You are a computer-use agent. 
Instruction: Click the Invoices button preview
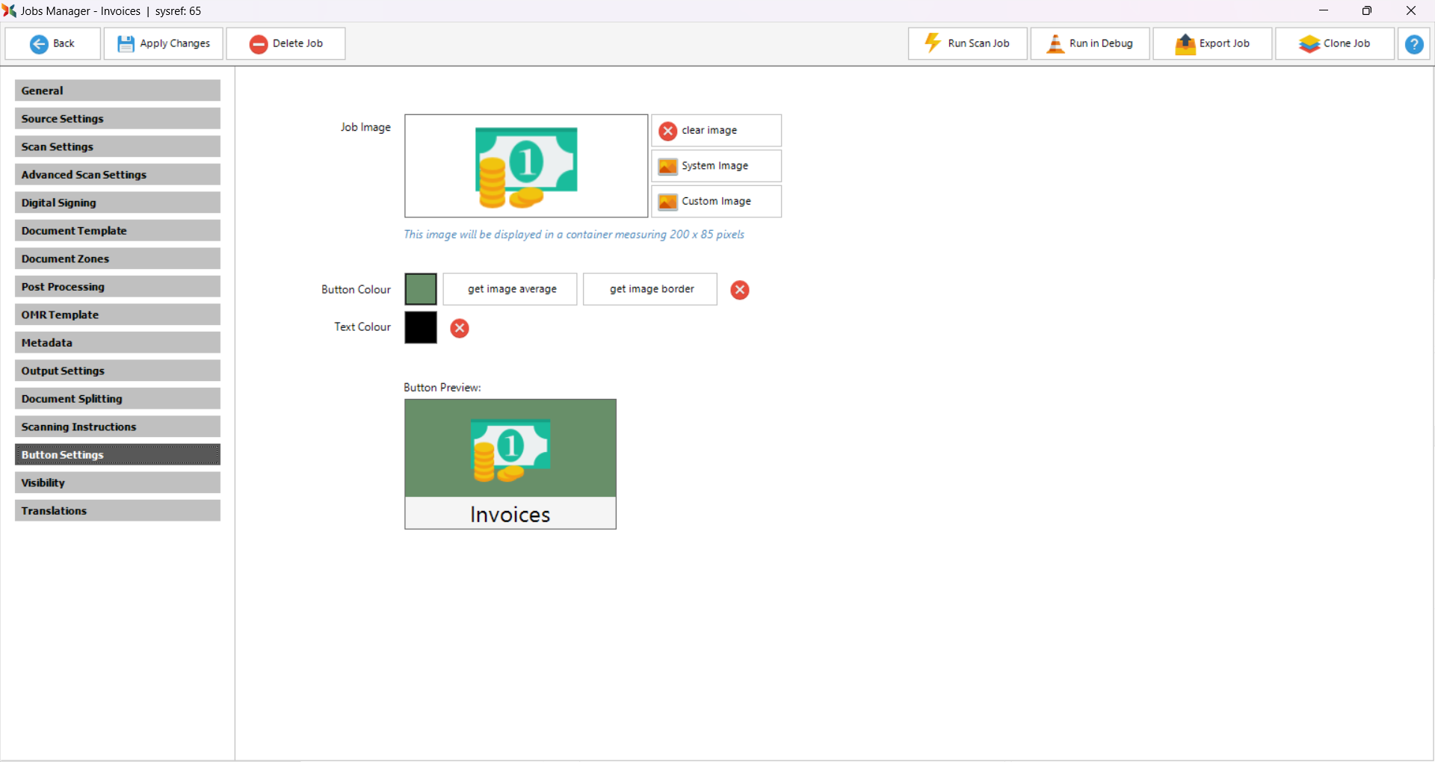pyautogui.click(x=510, y=464)
